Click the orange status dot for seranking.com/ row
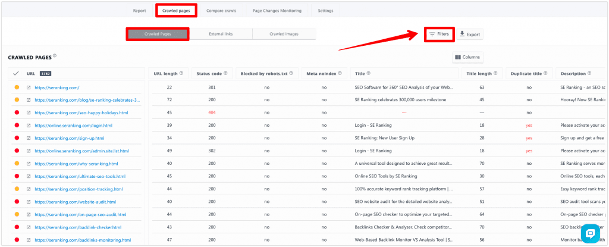The image size is (609, 247). 17,87
